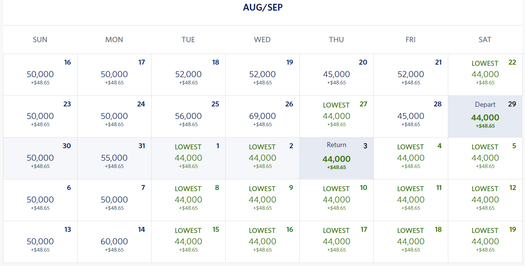Choose Saturday 12 lowest fare cell
Viewport: 525px width, 266px height.
click(485, 200)
